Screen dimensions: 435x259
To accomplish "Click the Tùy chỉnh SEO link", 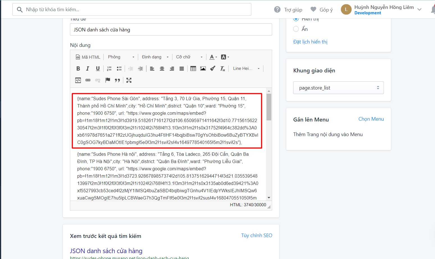I will pos(257,235).
